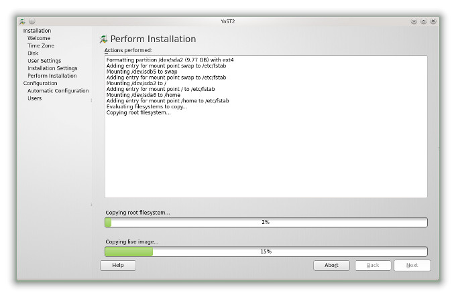
Task: Click the Copying live image progress bar
Action: 266,252
